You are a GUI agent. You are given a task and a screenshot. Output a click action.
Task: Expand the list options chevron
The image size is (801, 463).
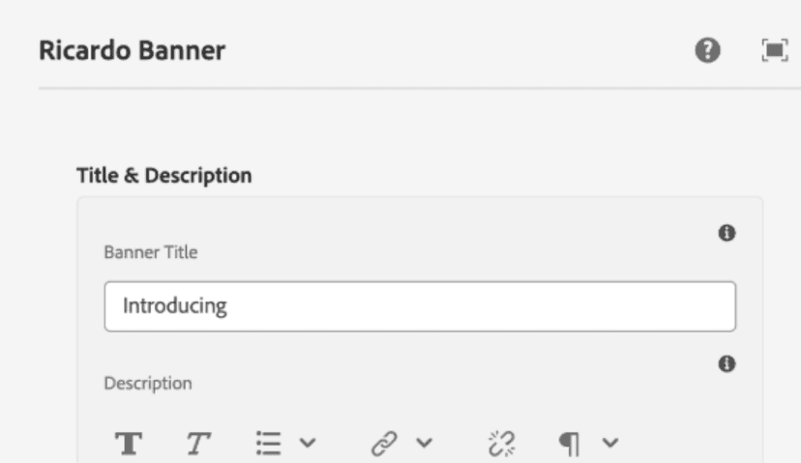[x=306, y=443]
